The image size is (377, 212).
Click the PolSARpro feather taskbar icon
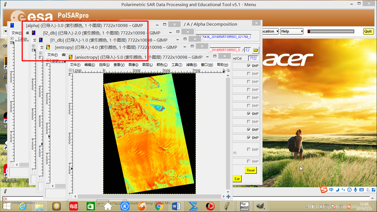pyautogui.click(x=227, y=206)
